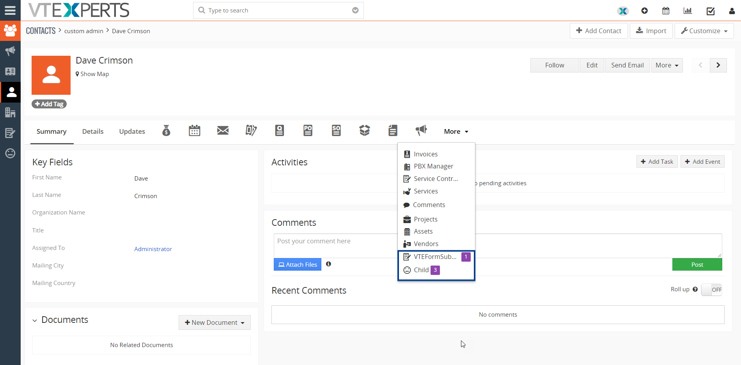Open the form editor sidebar icon
The image size is (741, 365).
pyautogui.click(x=10, y=133)
